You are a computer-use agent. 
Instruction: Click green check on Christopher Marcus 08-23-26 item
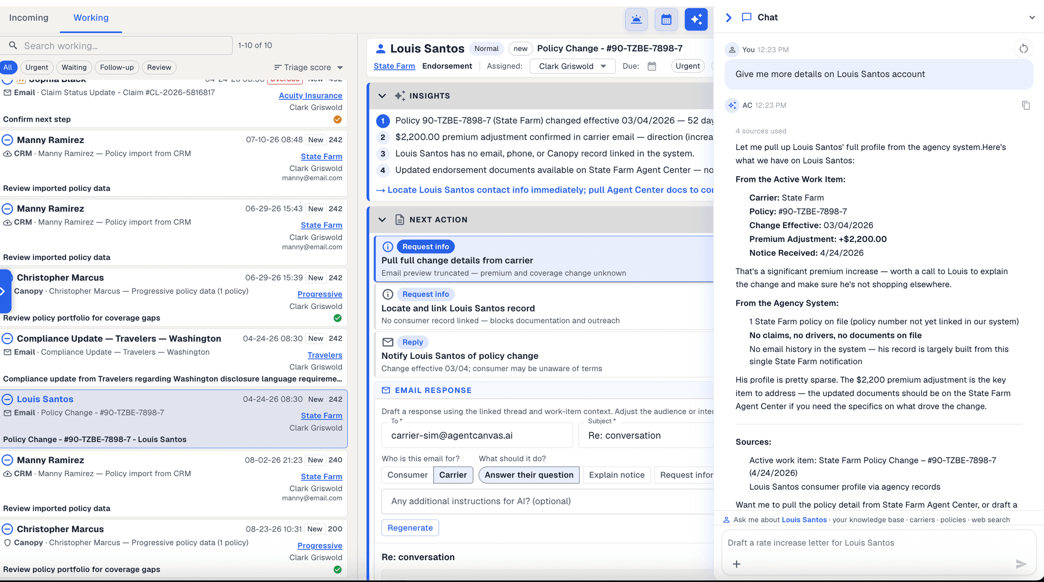click(x=337, y=570)
